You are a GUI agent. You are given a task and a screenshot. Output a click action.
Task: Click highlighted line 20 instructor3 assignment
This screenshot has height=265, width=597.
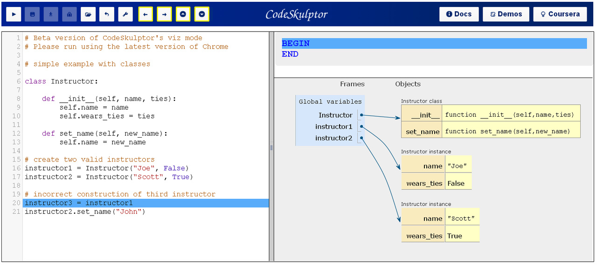point(146,203)
